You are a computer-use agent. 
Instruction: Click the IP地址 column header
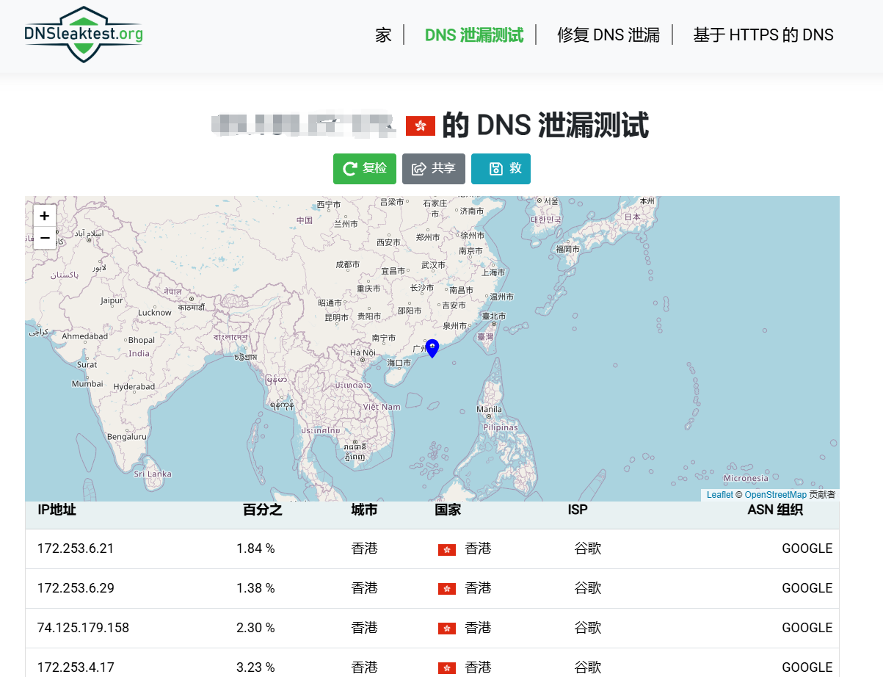(x=57, y=510)
